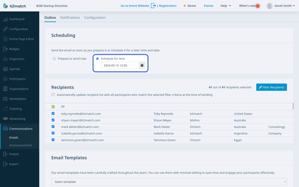The height and width of the screenshot is (187, 299).
Task: Open date picker via calendar icon
Action: pos(142,65)
